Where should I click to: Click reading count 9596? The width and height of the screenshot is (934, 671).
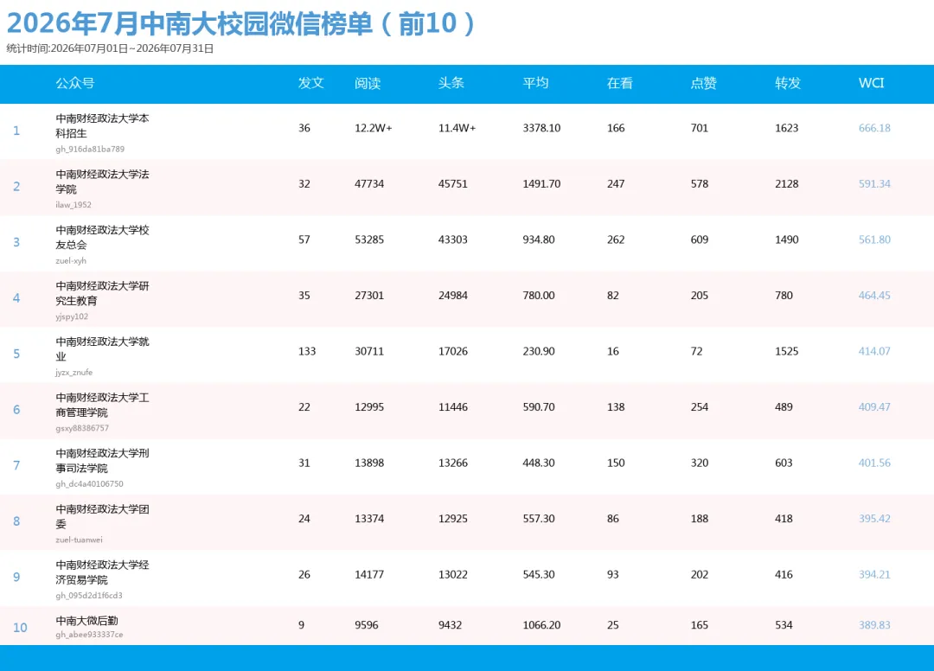(367, 625)
